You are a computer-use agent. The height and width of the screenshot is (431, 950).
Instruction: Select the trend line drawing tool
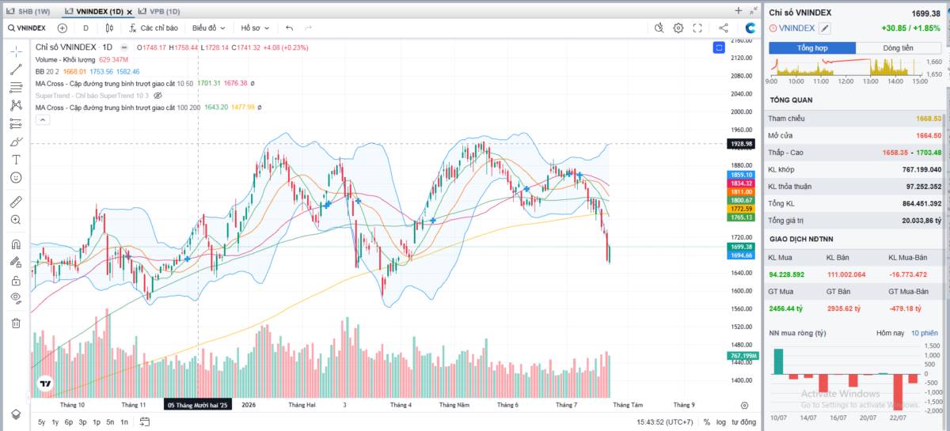click(x=16, y=69)
